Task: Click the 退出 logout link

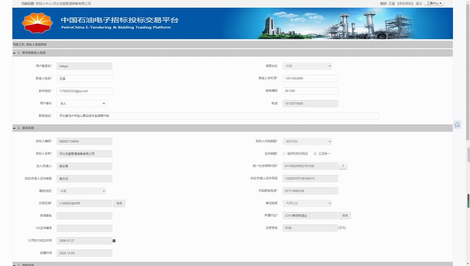Action: pos(419,4)
